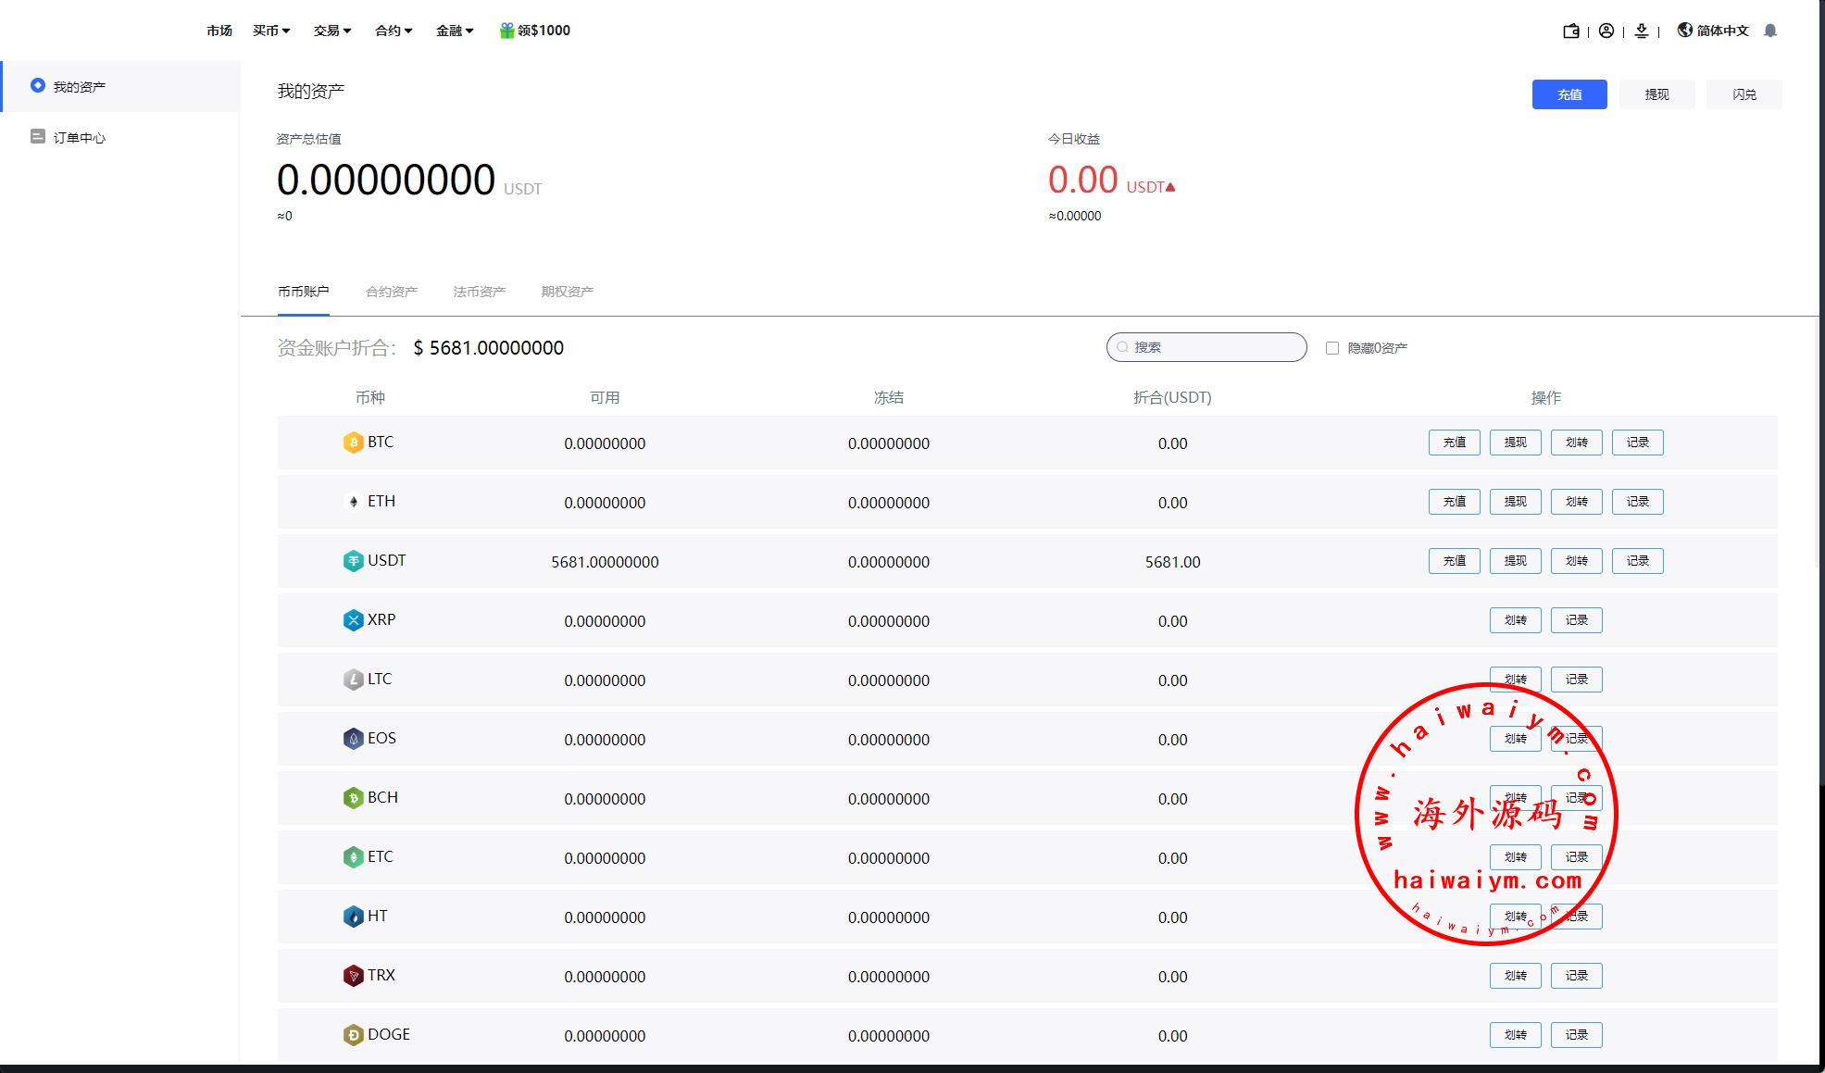1825x1073 pixels.
Task: Open the user profile icon
Action: [x=1606, y=31]
